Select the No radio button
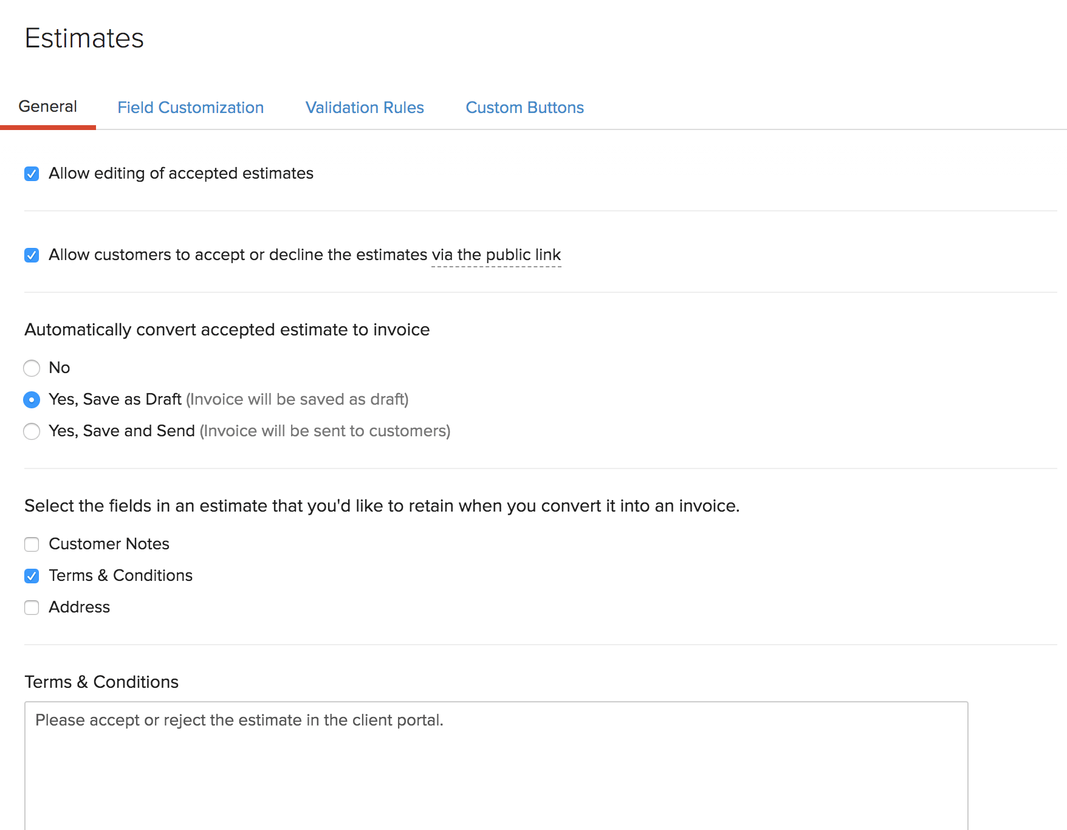This screenshot has width=1067, height=830. pyautogui.click(x=32, y=368)
